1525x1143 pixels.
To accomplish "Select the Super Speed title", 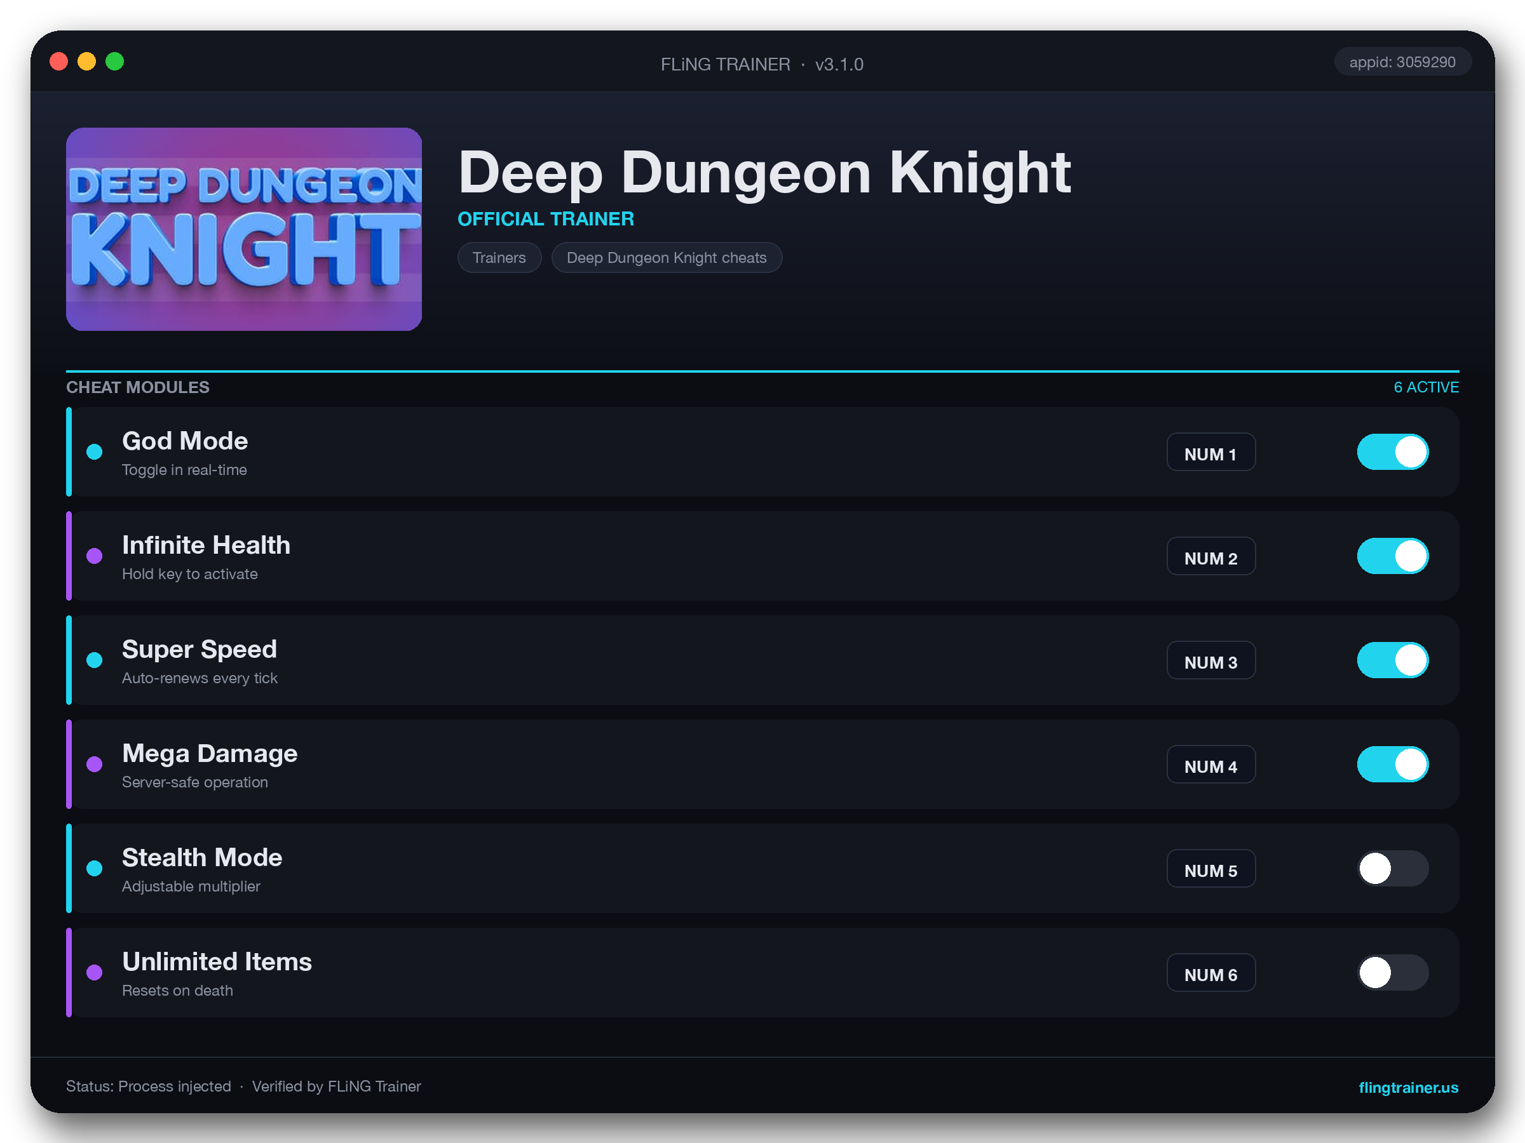I will pyautogui.click(x=200, y=650).
